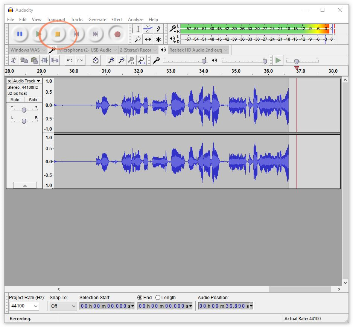Mute the Audio Track
The height and width of the screenshot is (327, 353).
pyautogui.click(x=15, y=100)
